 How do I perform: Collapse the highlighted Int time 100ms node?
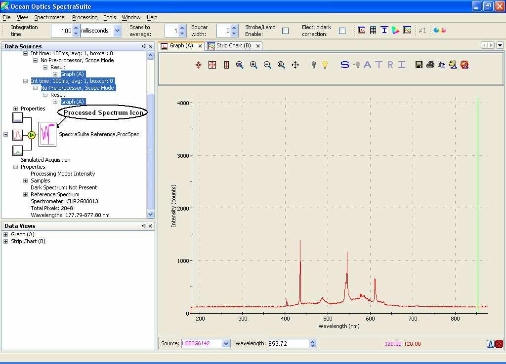coord(26,81)
